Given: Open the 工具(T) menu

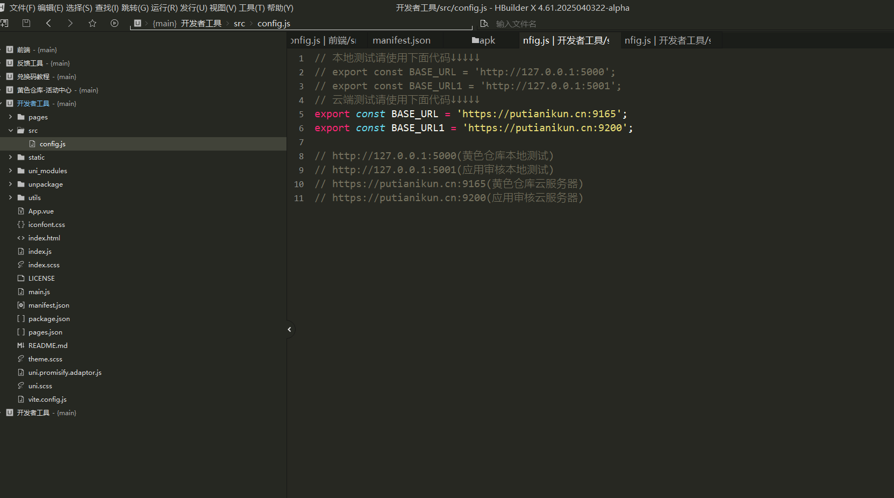Looking at the screenshot, I should [x=252, y=8].
